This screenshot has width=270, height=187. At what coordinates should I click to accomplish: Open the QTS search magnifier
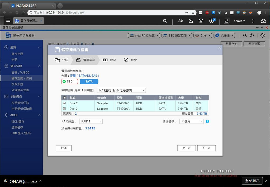[x=165, y=21]
